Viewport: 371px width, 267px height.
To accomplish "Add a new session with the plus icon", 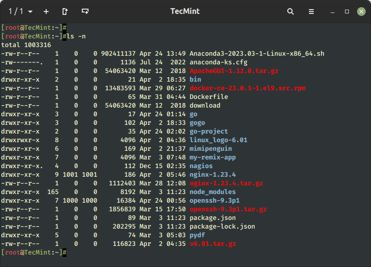I will click(46, 11).
